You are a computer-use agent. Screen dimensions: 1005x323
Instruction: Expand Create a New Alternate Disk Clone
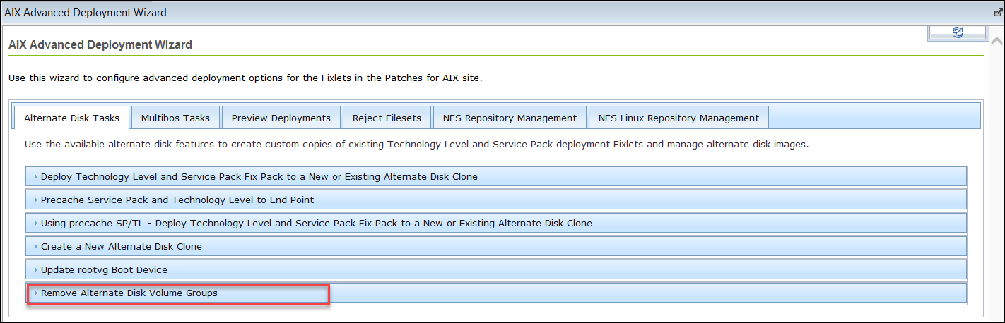coord(496,246)
